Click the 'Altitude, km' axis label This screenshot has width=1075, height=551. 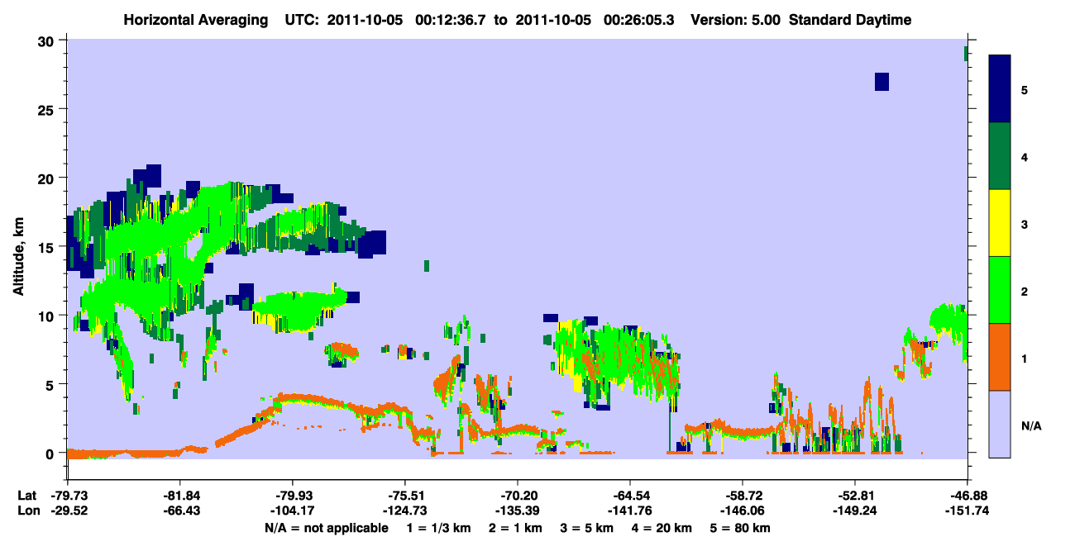coord(19,258)
